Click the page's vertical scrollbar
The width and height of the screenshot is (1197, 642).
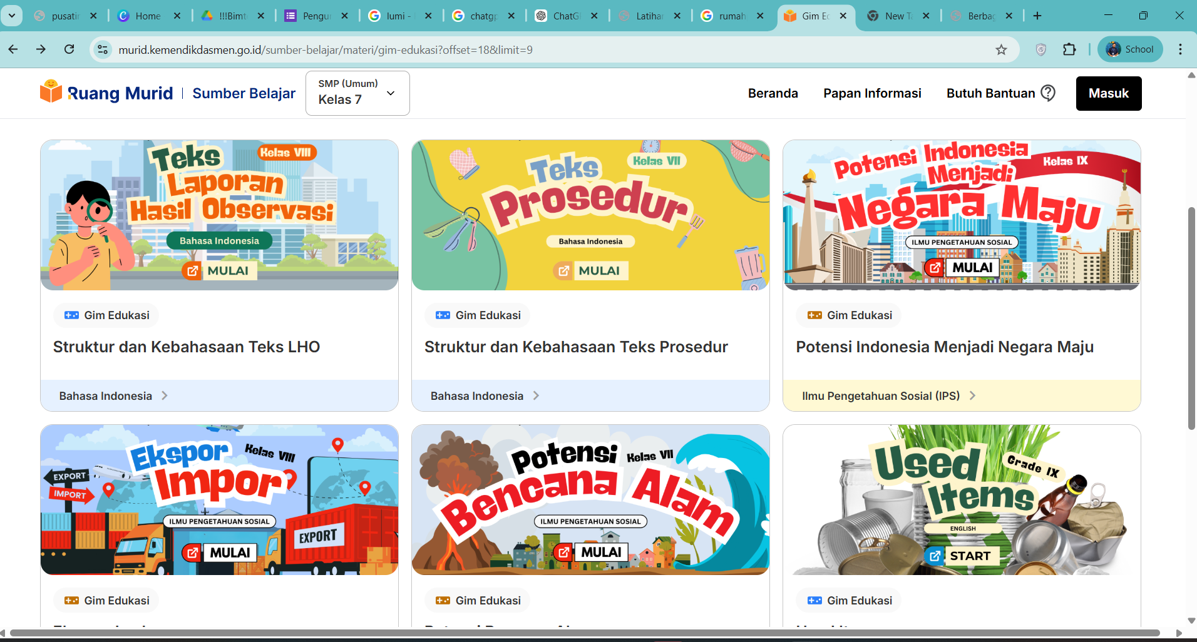pyautogui.click(x=1191, y=318)
